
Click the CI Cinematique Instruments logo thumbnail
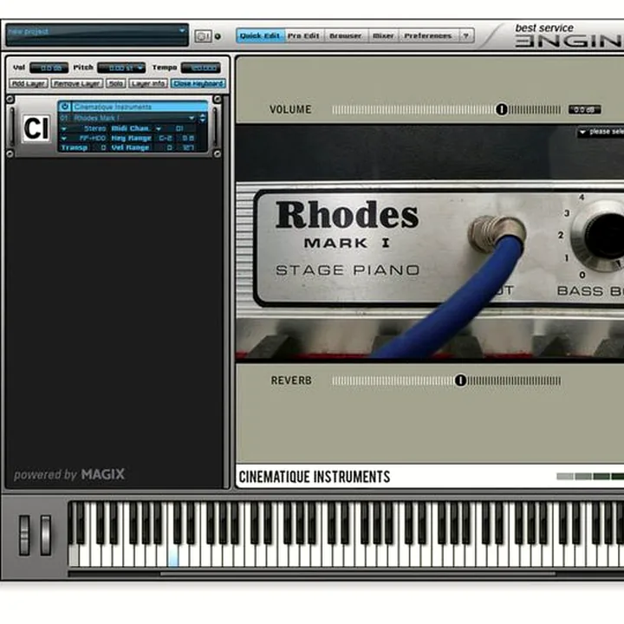pyautogui.click(x=36, y=128)
